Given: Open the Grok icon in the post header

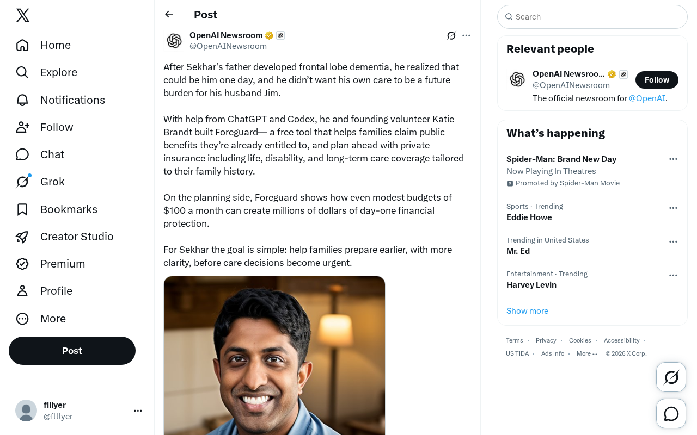Looking at the screenshot, I should pos(451,35).
